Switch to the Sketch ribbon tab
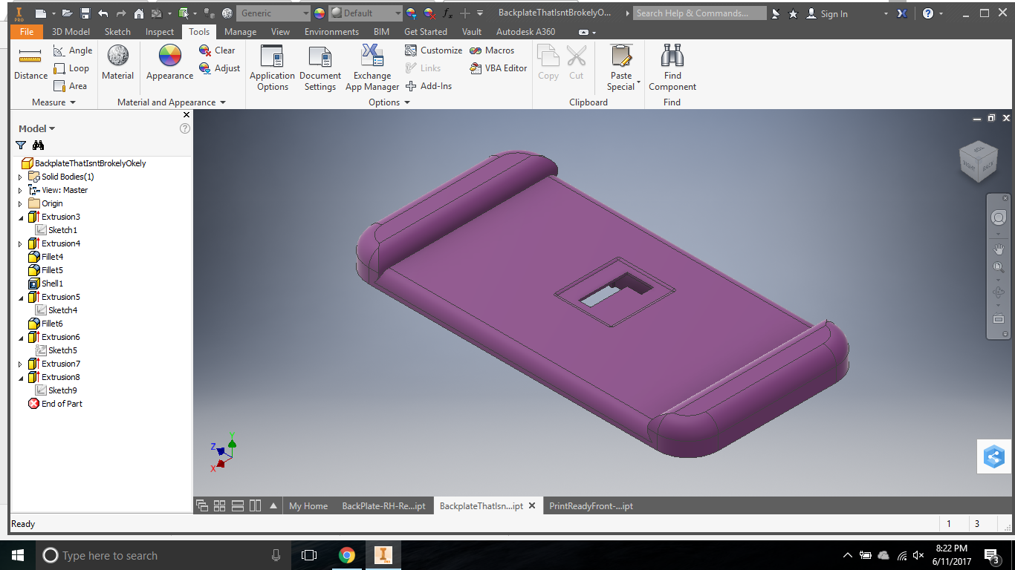Image resolution: width=1015 pixels, height=570 pixels. [117, 32]
